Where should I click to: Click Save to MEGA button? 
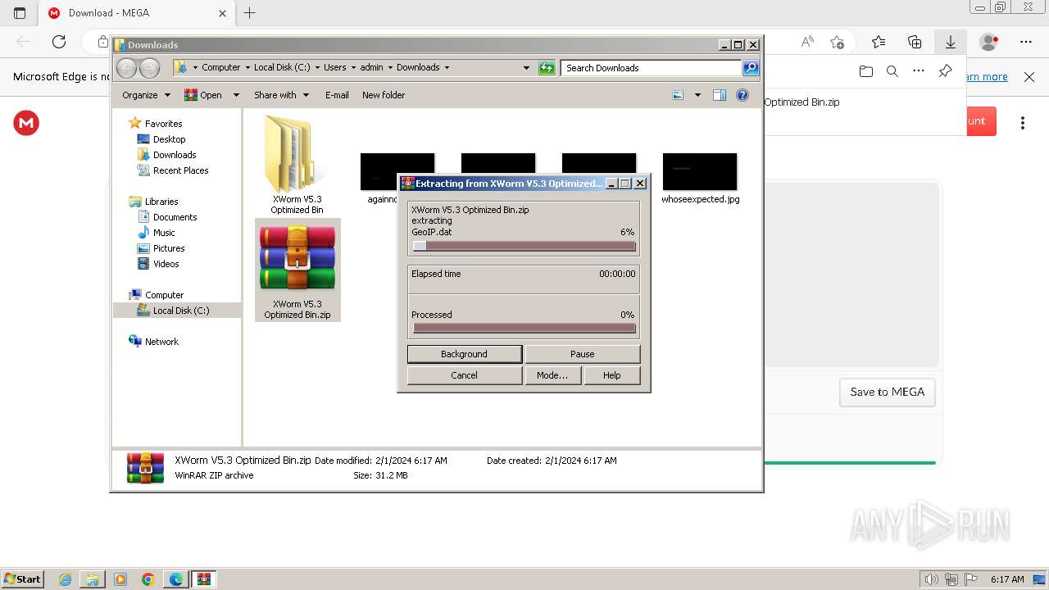click(887, 392)
